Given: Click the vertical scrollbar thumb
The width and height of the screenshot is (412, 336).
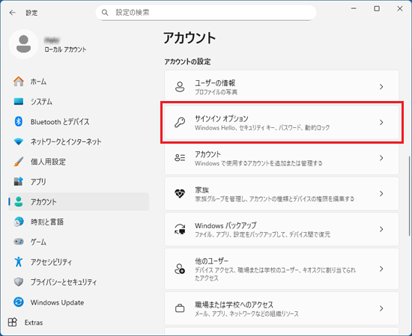Looking at the screenshot, I should pos(409,196).
